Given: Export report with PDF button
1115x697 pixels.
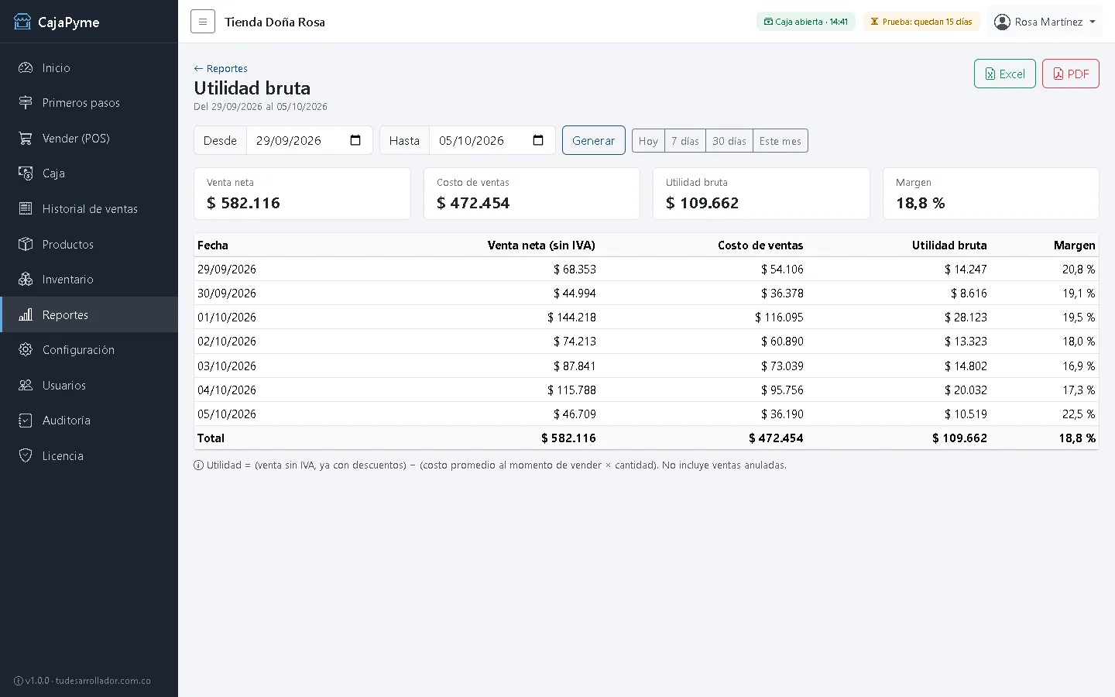Looking at the screenshot, I should (1070, 74).
